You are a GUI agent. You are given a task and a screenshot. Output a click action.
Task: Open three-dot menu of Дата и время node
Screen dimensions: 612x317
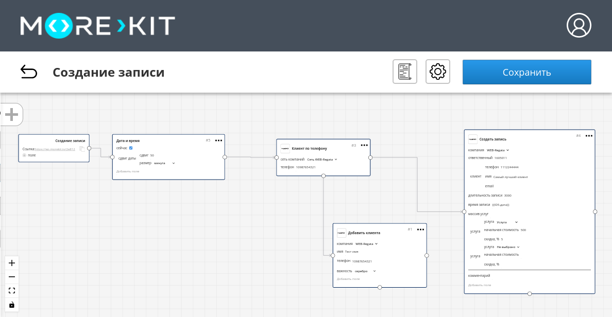218,140
